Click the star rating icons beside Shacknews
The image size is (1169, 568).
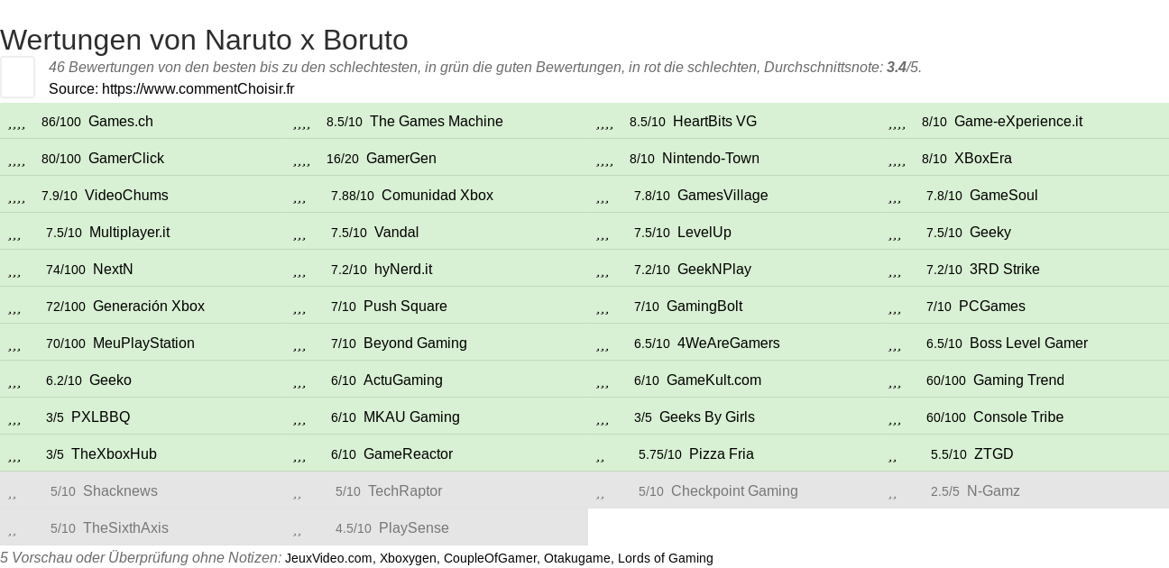13,492
